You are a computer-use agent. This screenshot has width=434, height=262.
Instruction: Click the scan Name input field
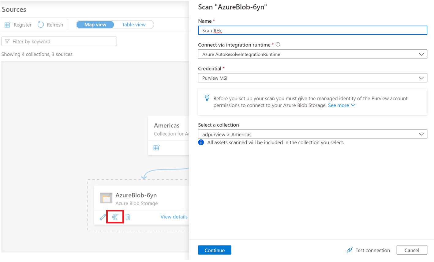(x=312, y=30)
